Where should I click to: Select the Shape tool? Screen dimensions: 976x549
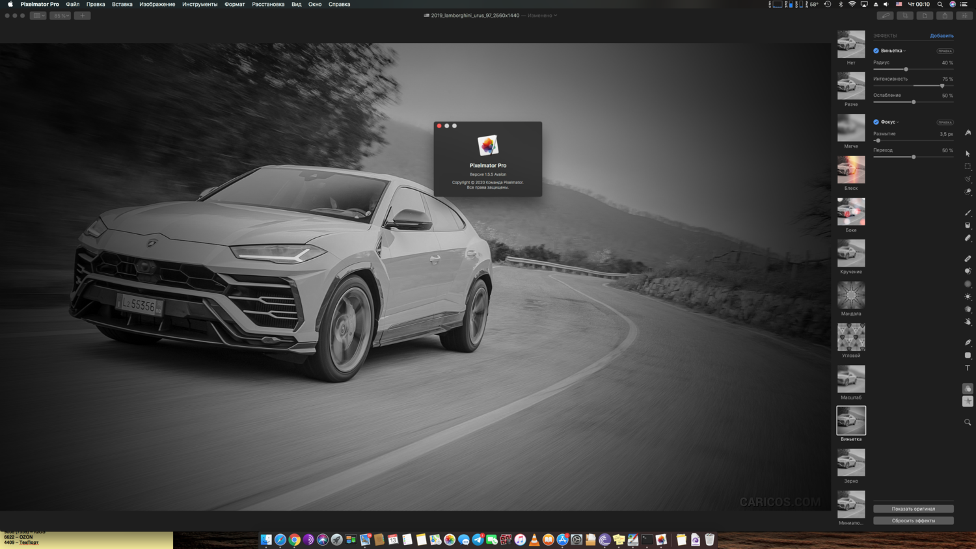pyautogui.click(x=968, y=355)
